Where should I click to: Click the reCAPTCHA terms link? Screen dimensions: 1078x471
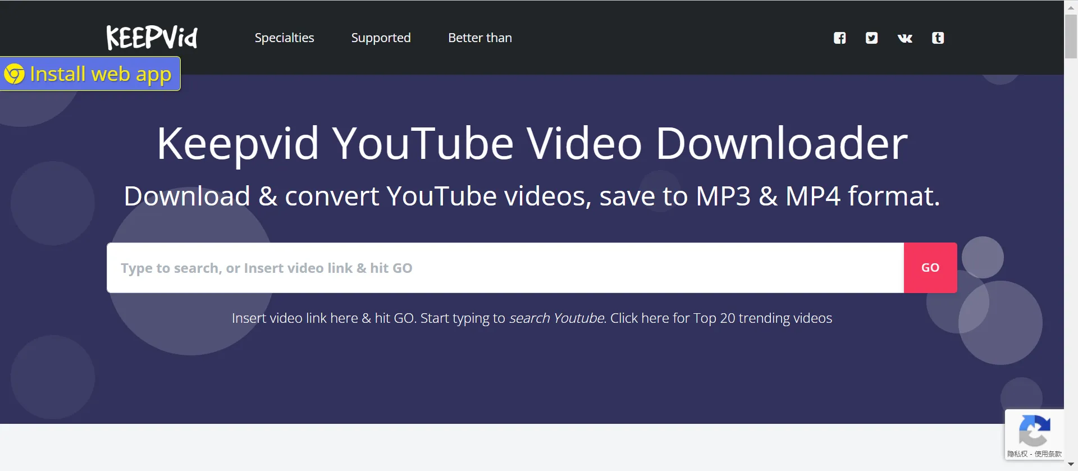click(1048, 454)
